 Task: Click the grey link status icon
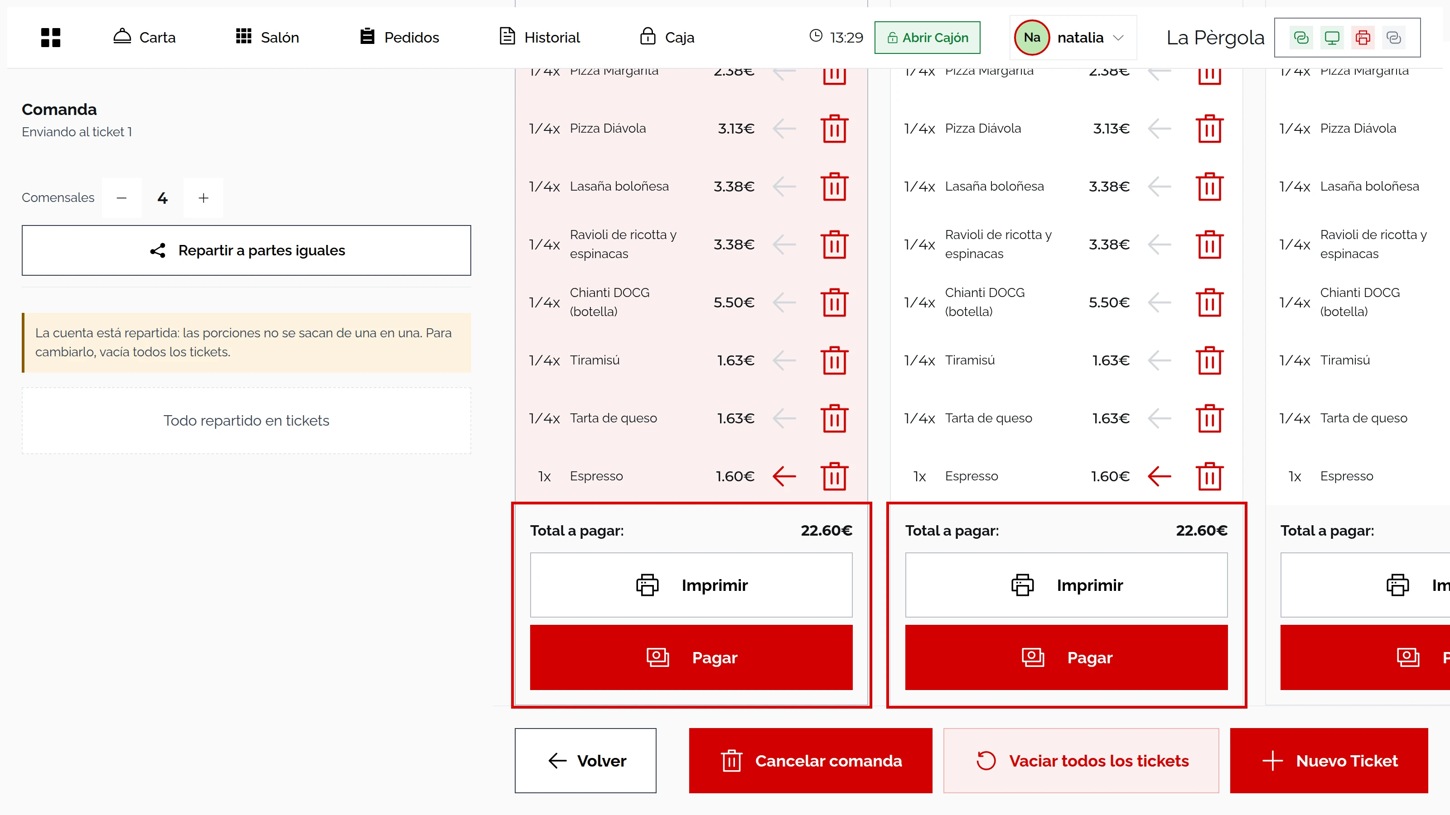pos(1394,38)
